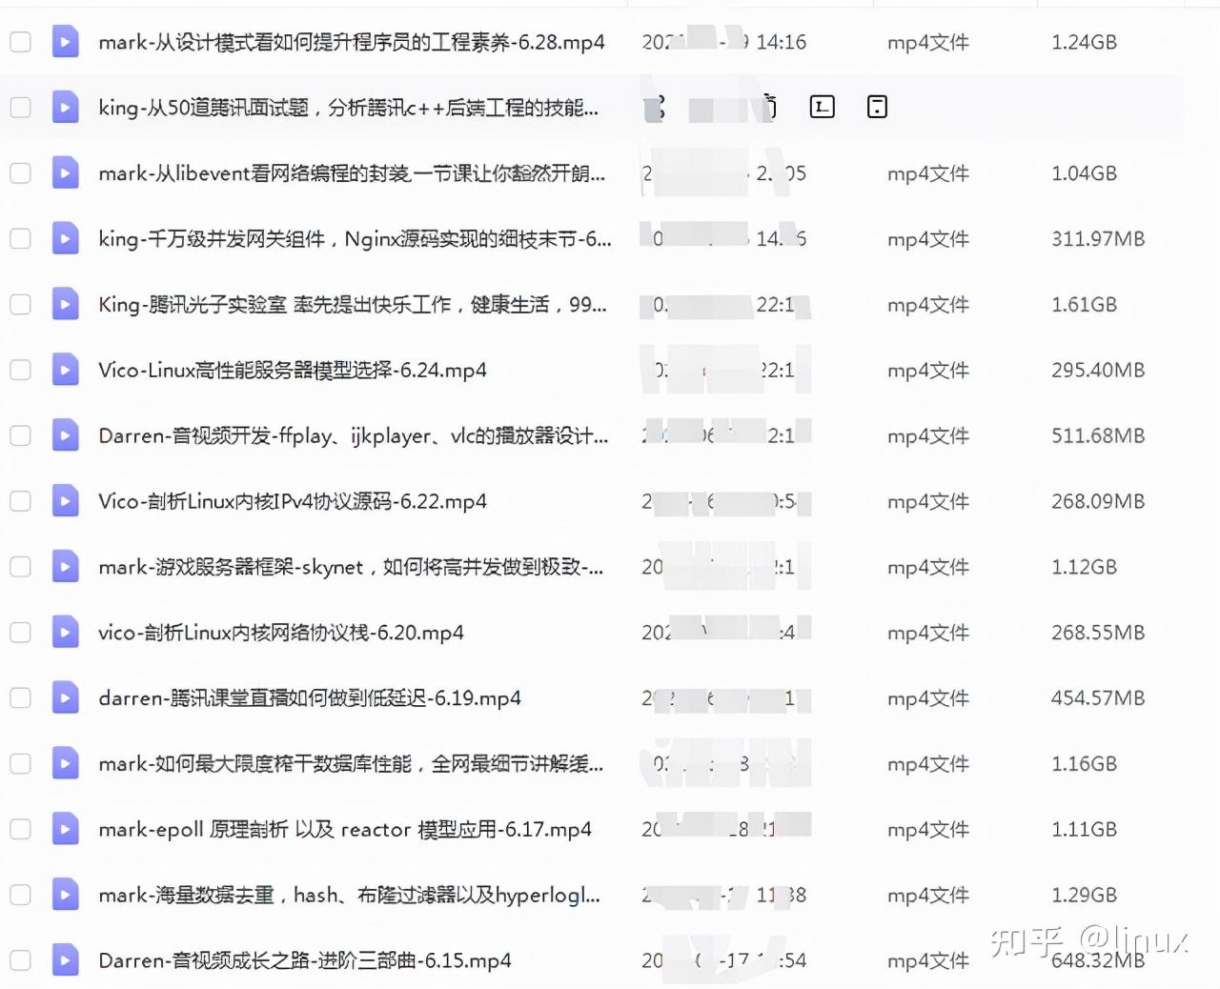Open file name Darren-音视频成长之路-进阶三部曲-6.15.mp4
The width and height of the screenshot is (1220, 989).
click(305, 960)
